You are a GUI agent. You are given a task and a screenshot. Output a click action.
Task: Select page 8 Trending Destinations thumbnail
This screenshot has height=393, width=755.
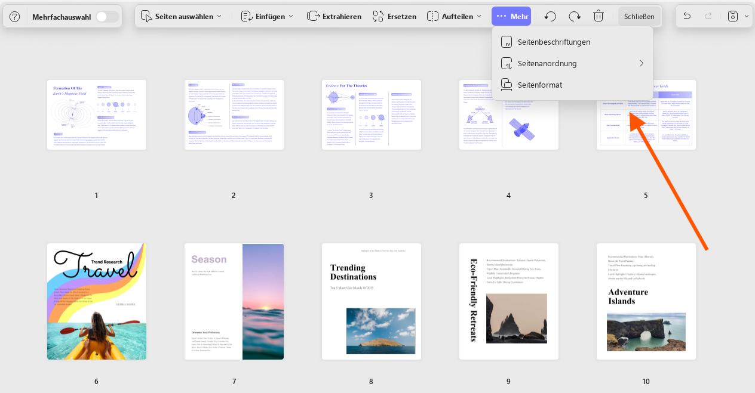tap(372, 301)
